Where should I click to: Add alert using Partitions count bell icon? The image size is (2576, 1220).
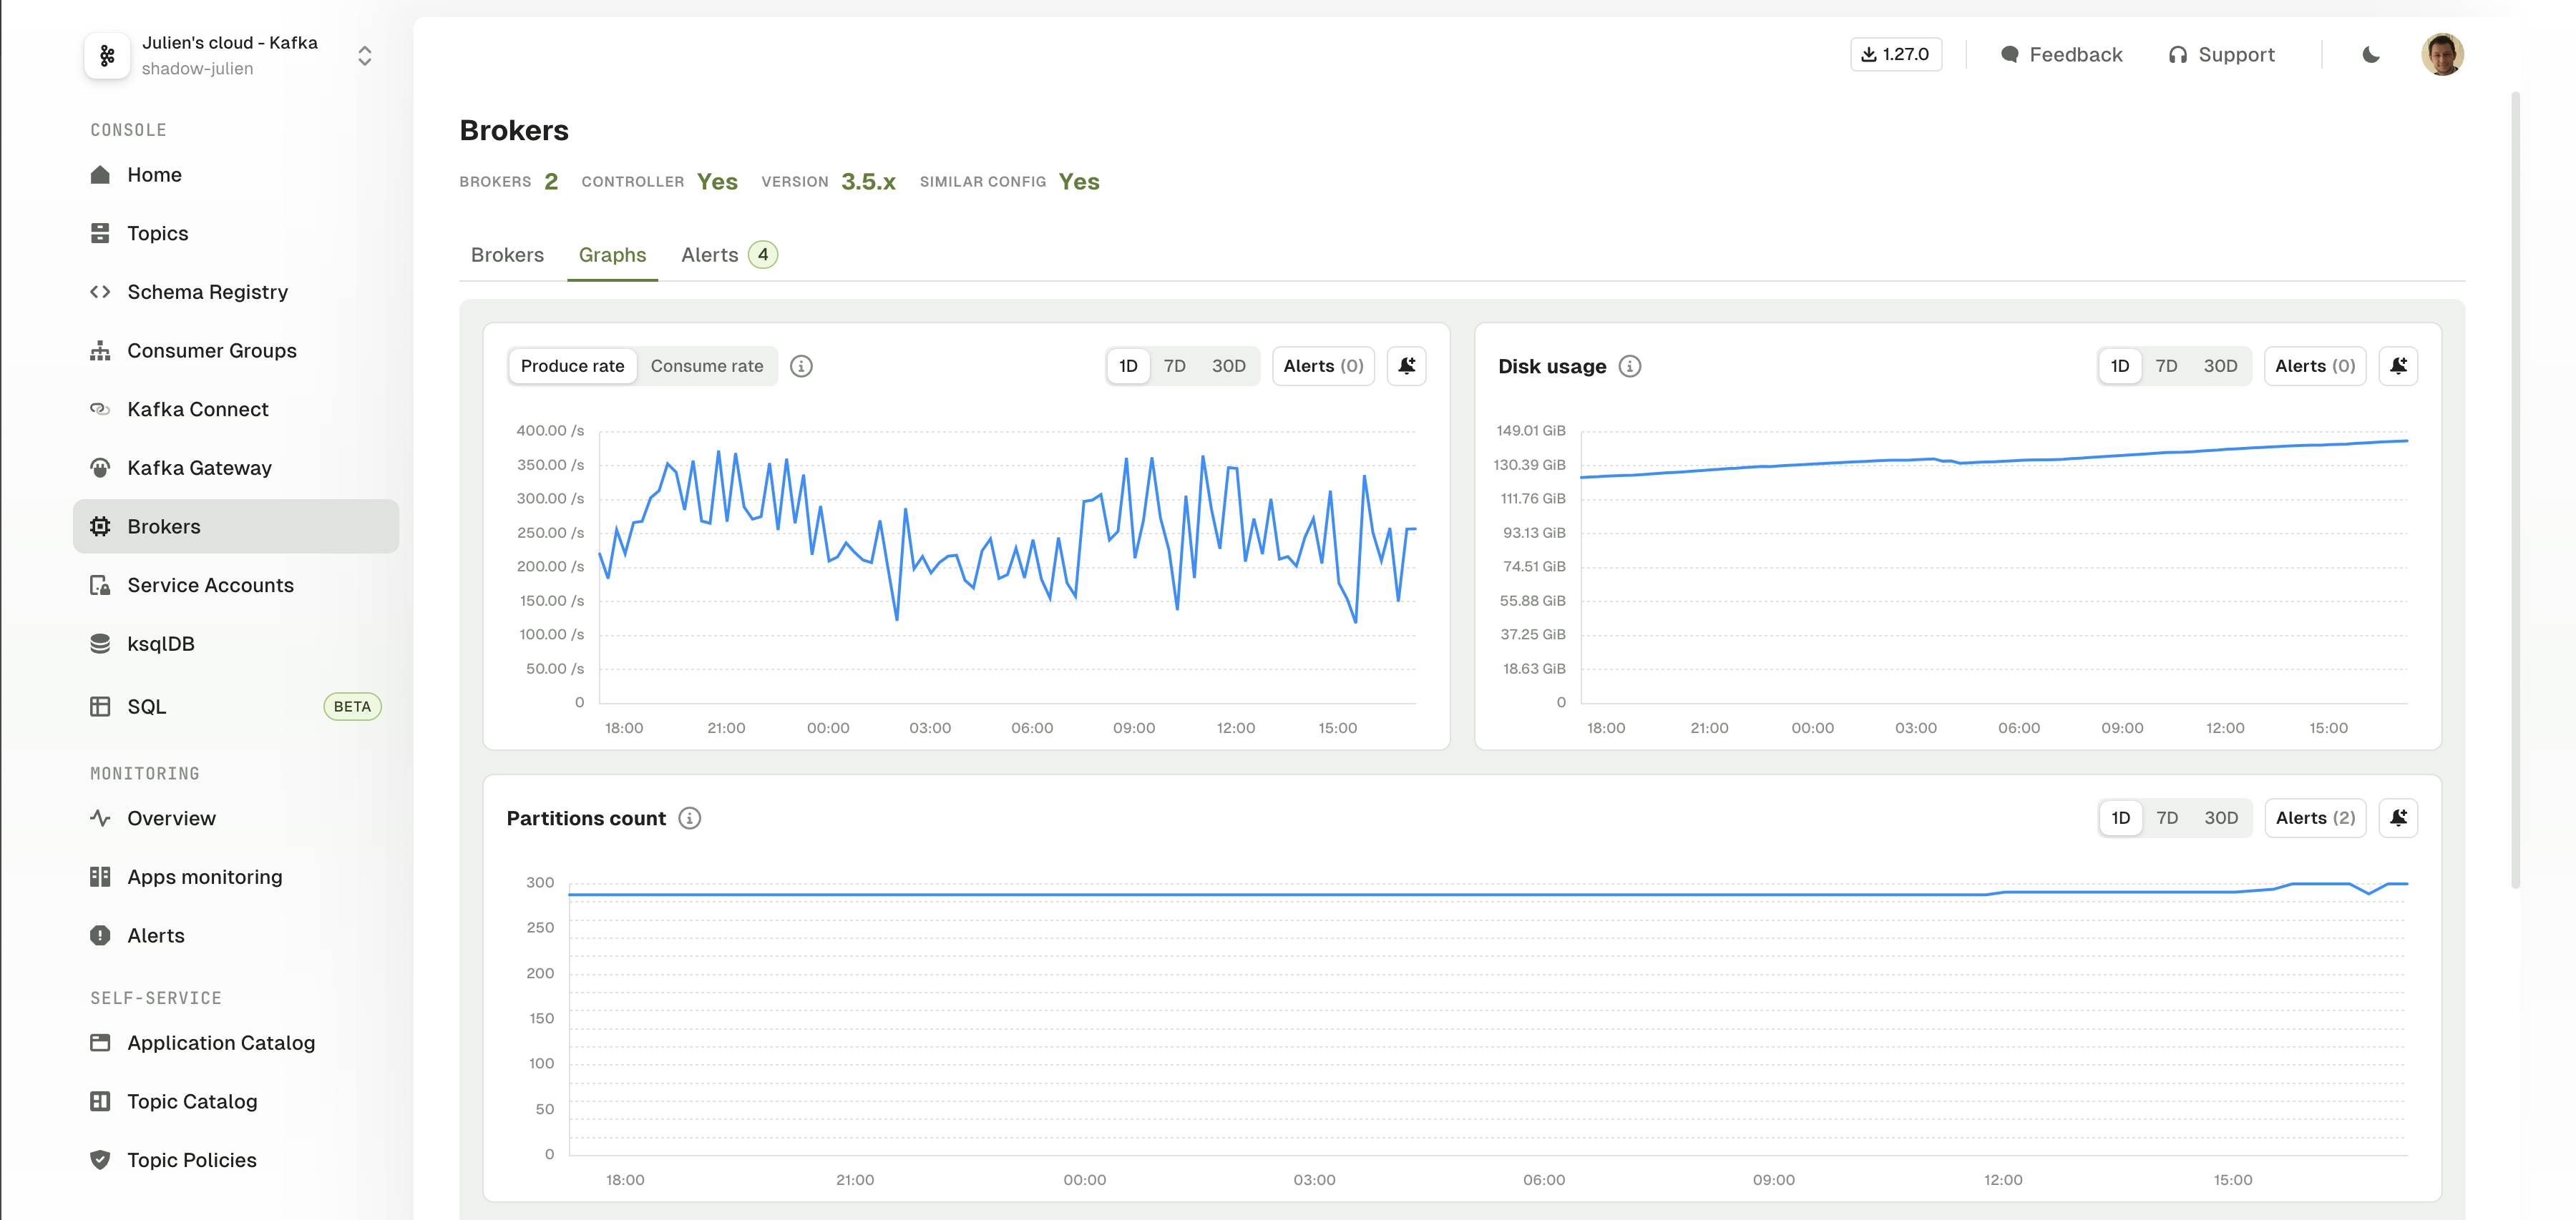click(x=2398, y=818)
